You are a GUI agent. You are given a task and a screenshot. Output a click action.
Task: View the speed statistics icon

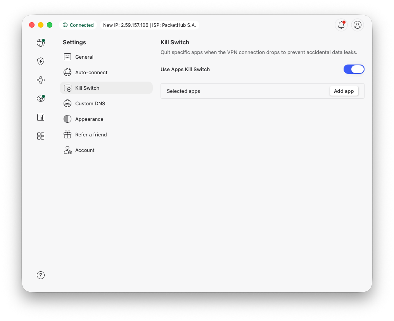[41, 117]
